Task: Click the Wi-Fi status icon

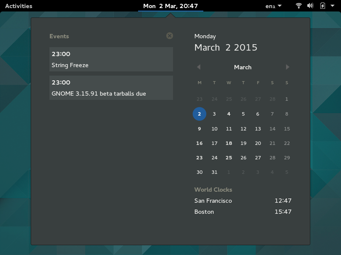Action: tap(299, 6)
